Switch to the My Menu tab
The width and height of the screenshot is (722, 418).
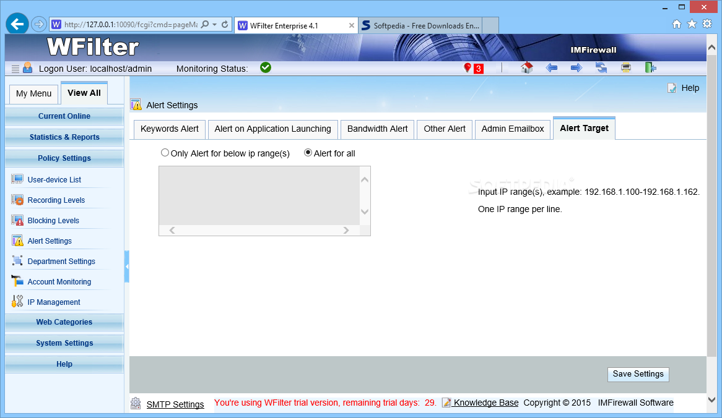pyautogui.click(x=33, y=94)
